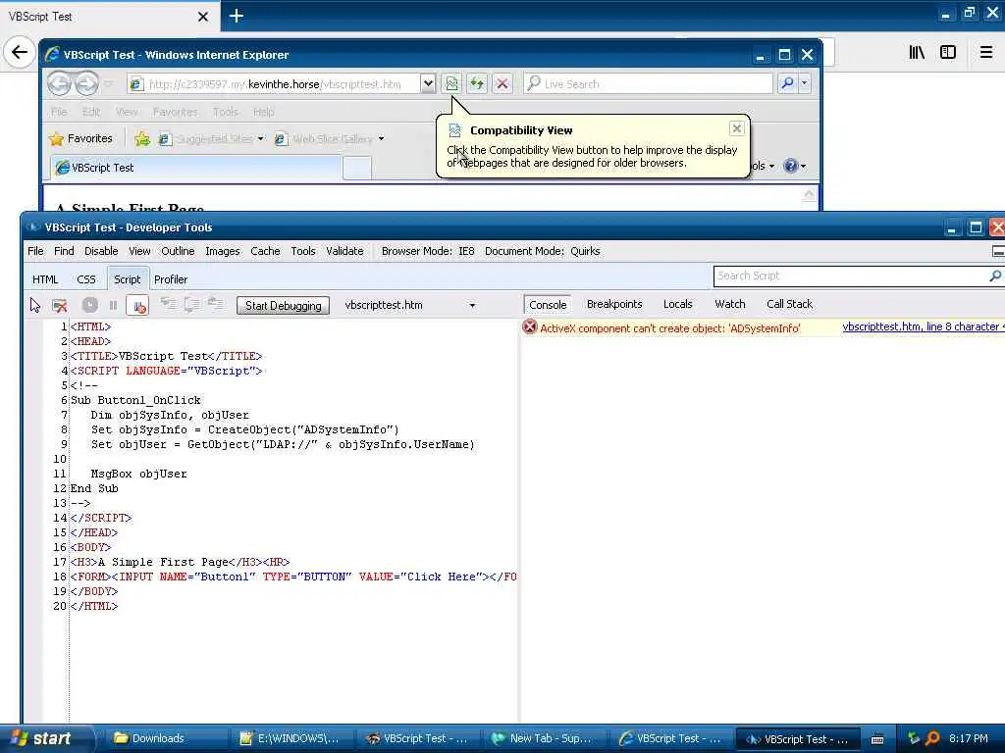Open the Call Stack tab
Screen dimensions: 1005x753
click(x=789, y=304)
